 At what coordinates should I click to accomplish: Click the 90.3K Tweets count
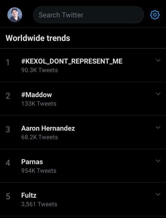click(x=39, y=70)
